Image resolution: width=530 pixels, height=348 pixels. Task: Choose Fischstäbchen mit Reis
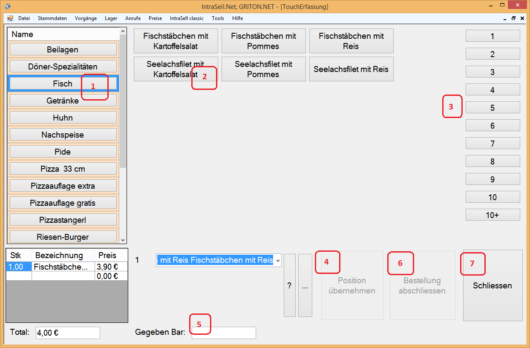point(351,41)
